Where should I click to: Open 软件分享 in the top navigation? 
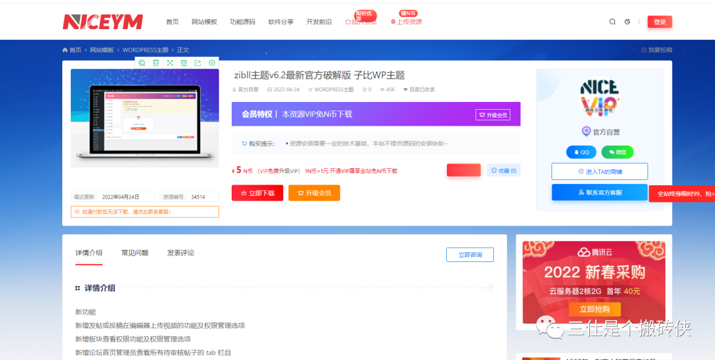281,22
